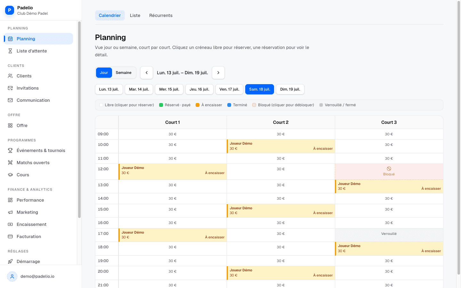Open Joueur Démo booking at 13:00 Court 3
The height and width of the screenshot is (288, 461).
[x=389, y=186]
